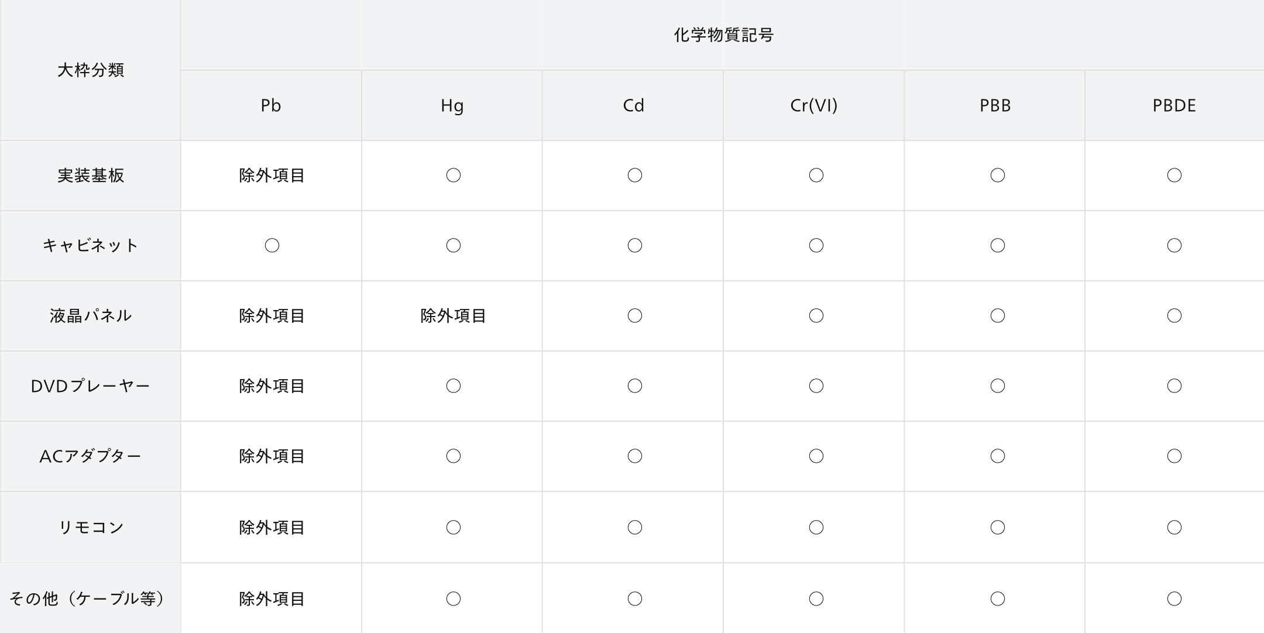1264x633 pixels.
Task: Select the Cd column header
Action: tap(633, 105)
